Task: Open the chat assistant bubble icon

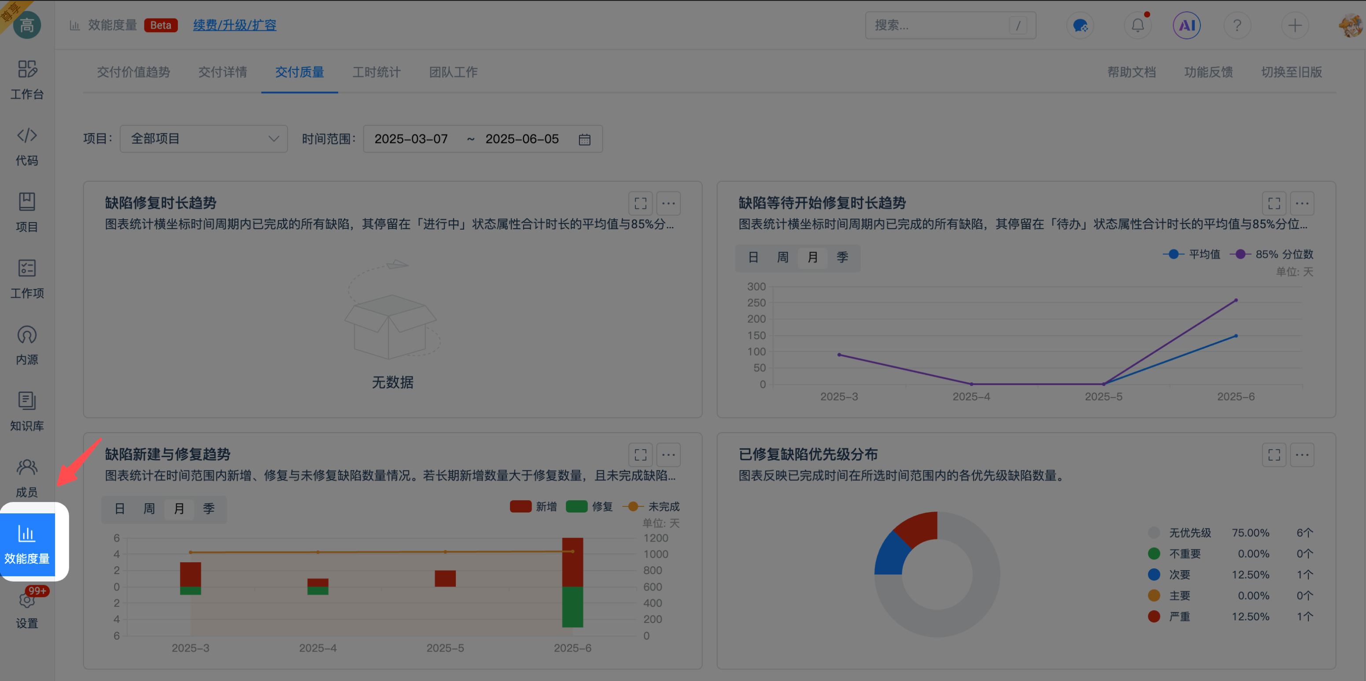Action: (1080, 25)
